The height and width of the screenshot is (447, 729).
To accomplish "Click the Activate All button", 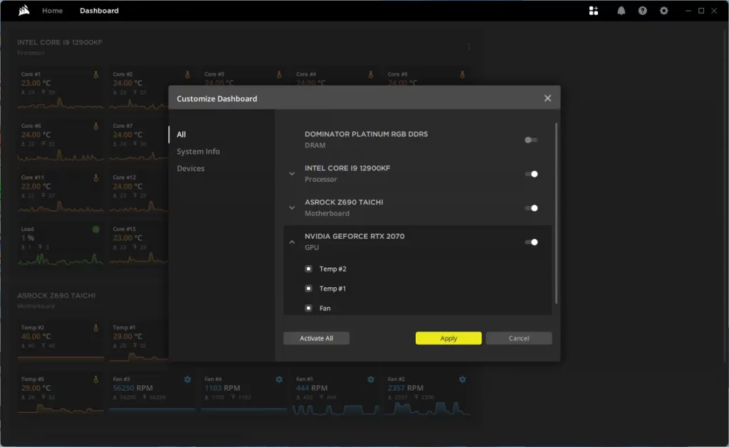I will pos(316,338).
